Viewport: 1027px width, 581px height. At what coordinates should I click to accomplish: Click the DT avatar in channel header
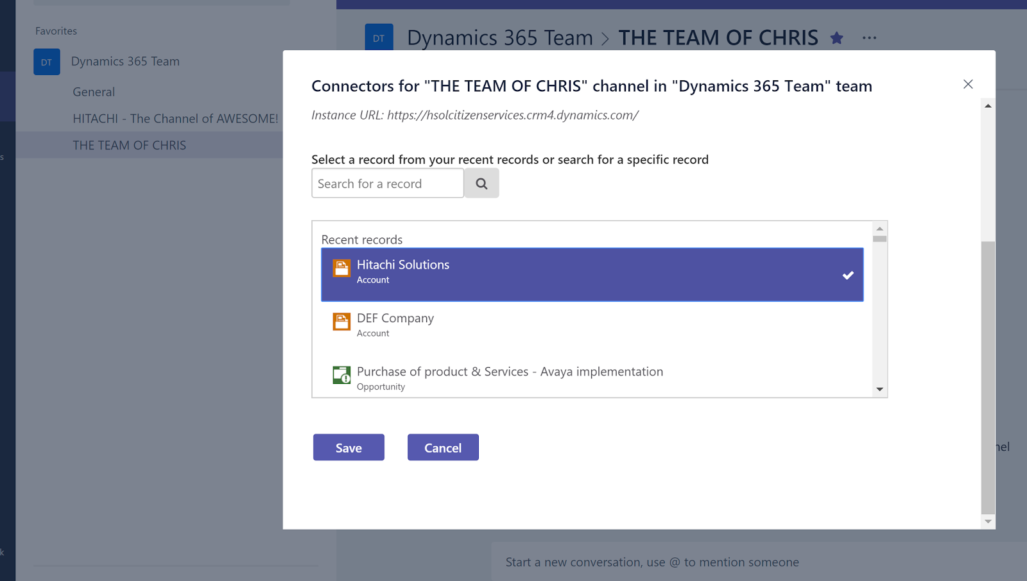379,37
